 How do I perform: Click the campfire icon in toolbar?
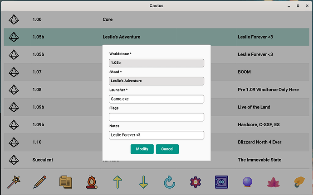pyautogui.click(x=92, y=182)
